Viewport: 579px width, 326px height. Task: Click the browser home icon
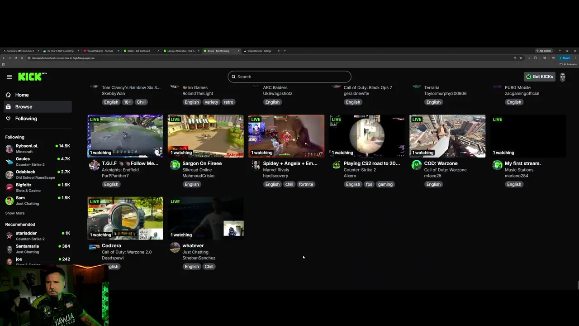[22, 58]
